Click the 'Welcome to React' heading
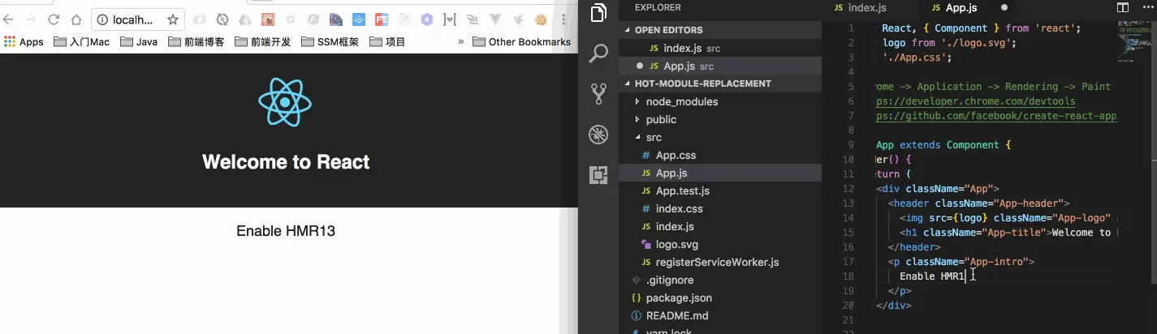The width and height of the screenshot is (1157, 334). coord(286,162)
